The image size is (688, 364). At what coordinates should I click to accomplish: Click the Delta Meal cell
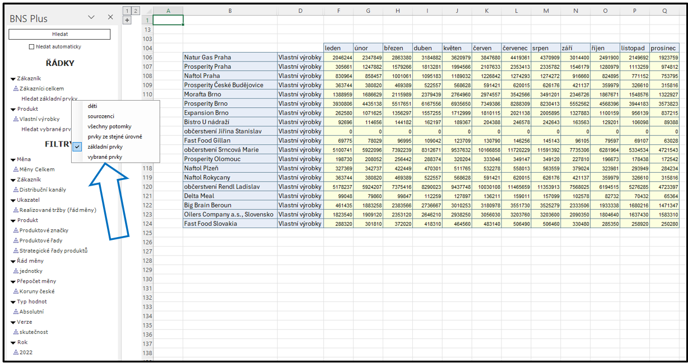coord(230,196)
